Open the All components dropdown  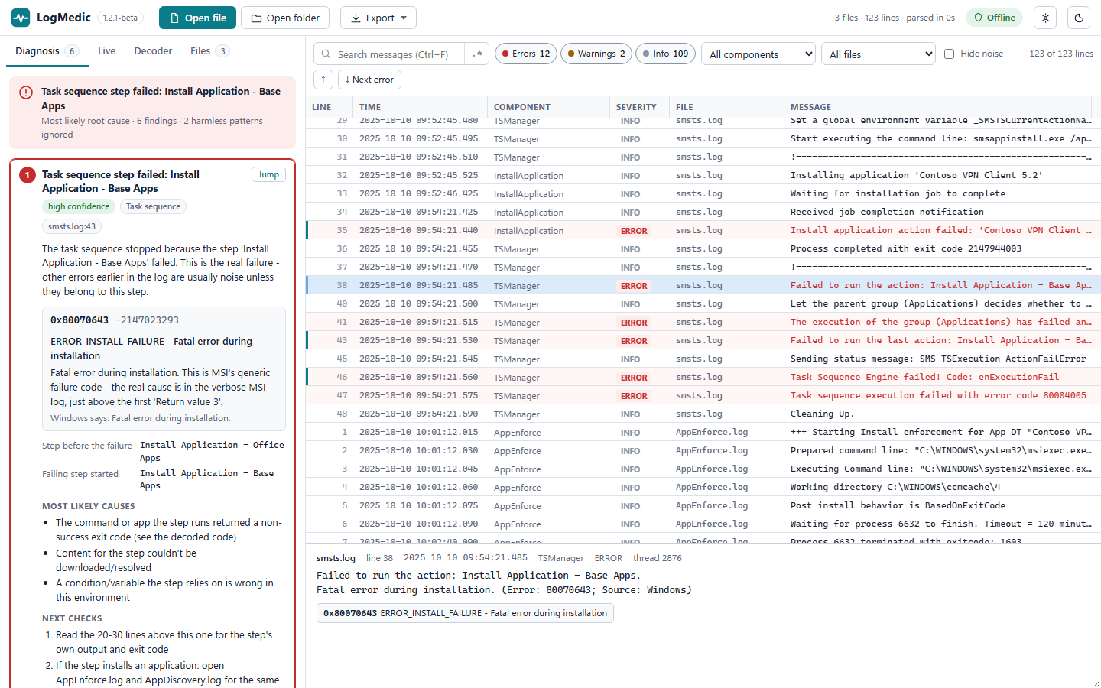point(758,54)
